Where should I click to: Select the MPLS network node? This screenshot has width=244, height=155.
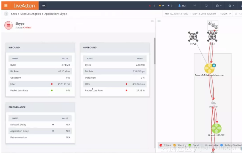pyautogui.click(x=193, y=37)
